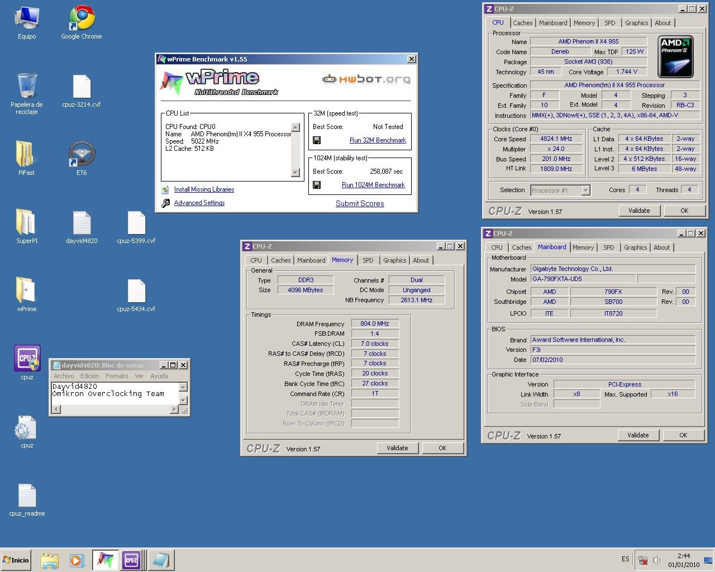Viewport: 715px width, 572px height.
Task: Click the Notepad text area
Action: 115,393
